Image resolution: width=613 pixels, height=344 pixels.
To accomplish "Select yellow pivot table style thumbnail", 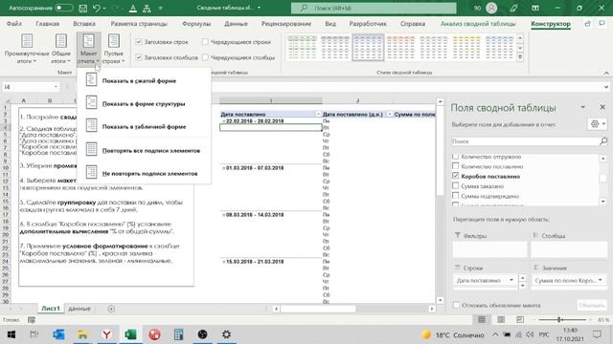I will [466, 48].
